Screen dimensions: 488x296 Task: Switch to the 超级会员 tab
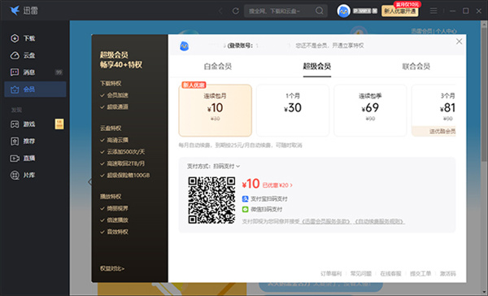pos(317,67)
